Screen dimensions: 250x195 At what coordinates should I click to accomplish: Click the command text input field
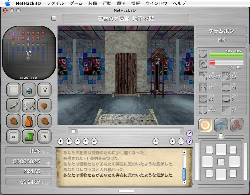(129, 131)
